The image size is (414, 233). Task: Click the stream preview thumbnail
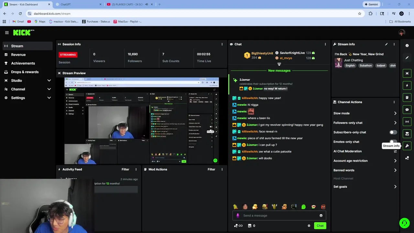pos(142,121)
